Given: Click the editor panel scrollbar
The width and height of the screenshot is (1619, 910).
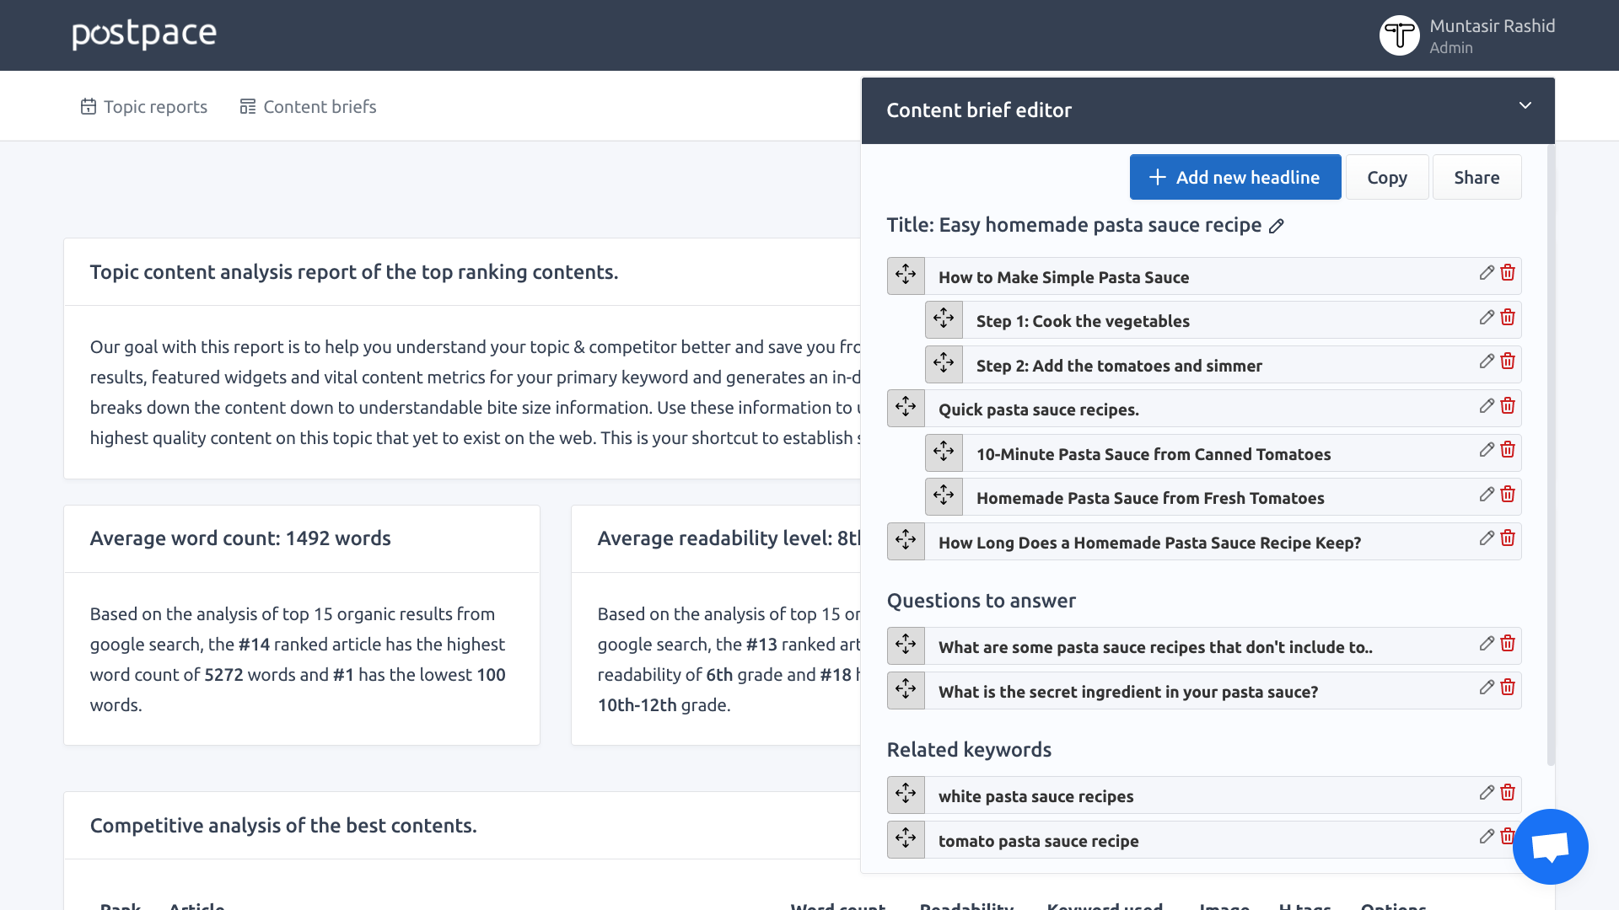Looking at the screenshot, I should 1550,455.
